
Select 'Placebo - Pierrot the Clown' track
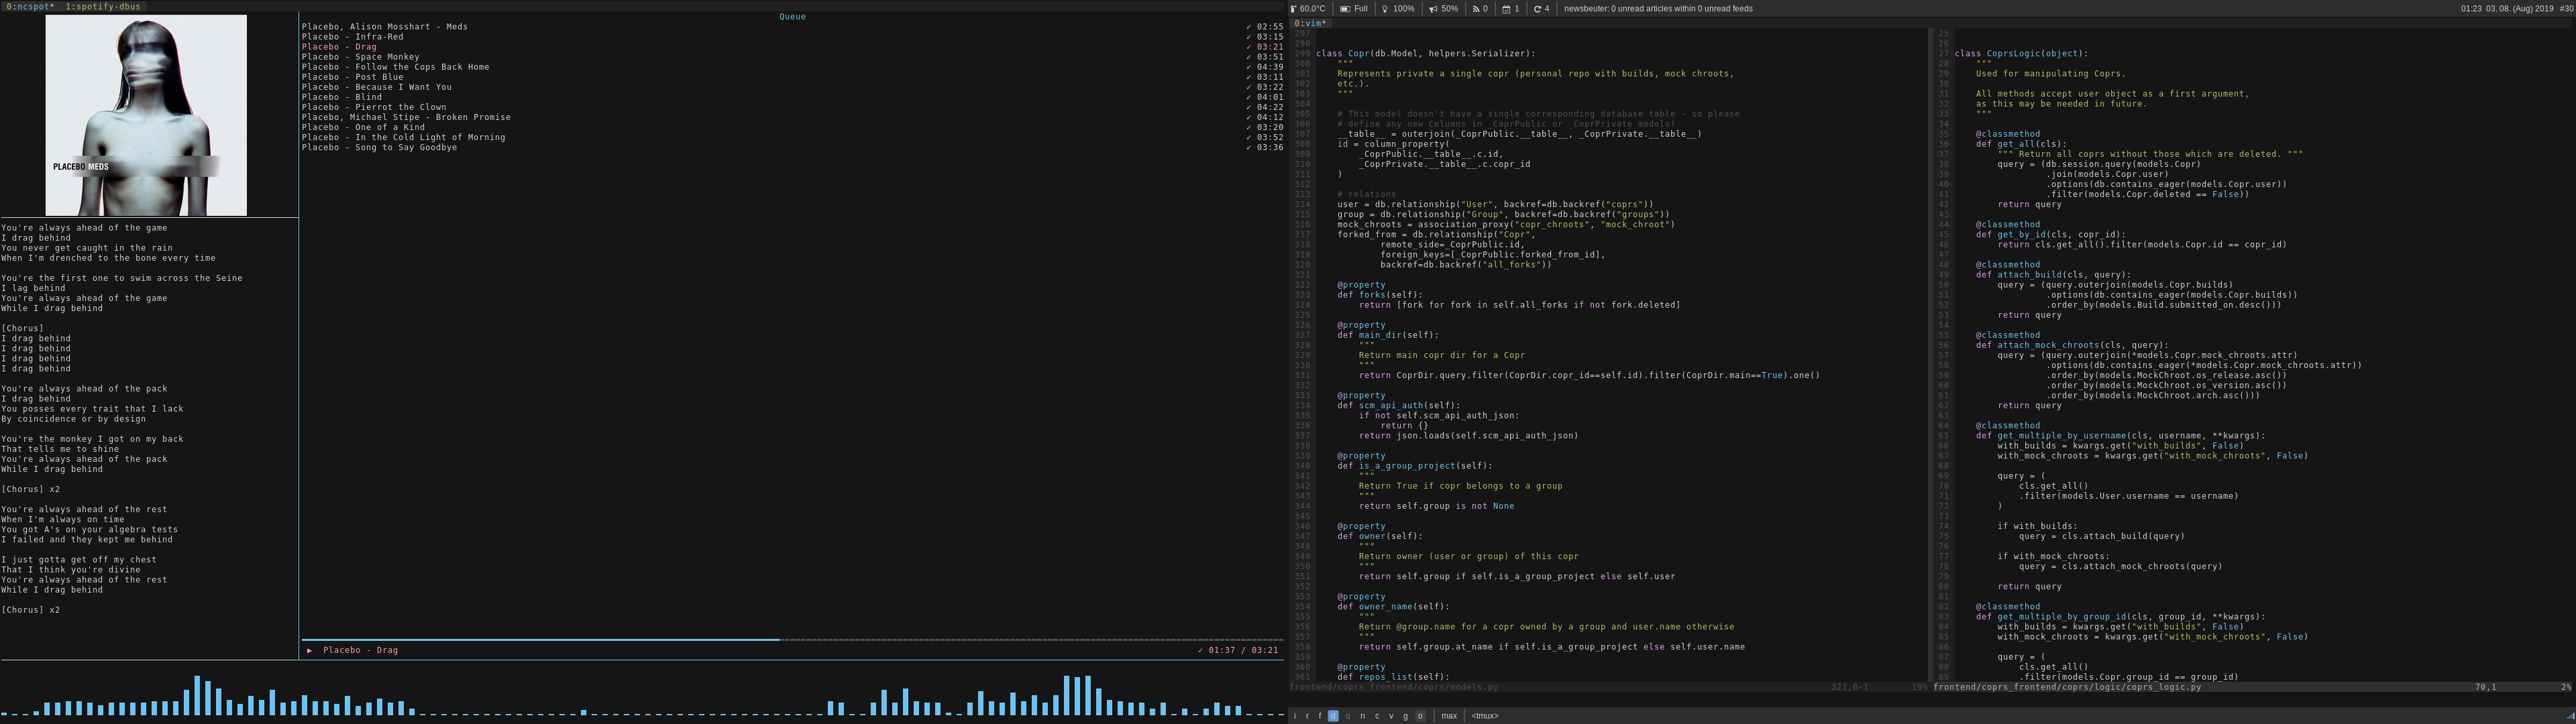(374, 107)
